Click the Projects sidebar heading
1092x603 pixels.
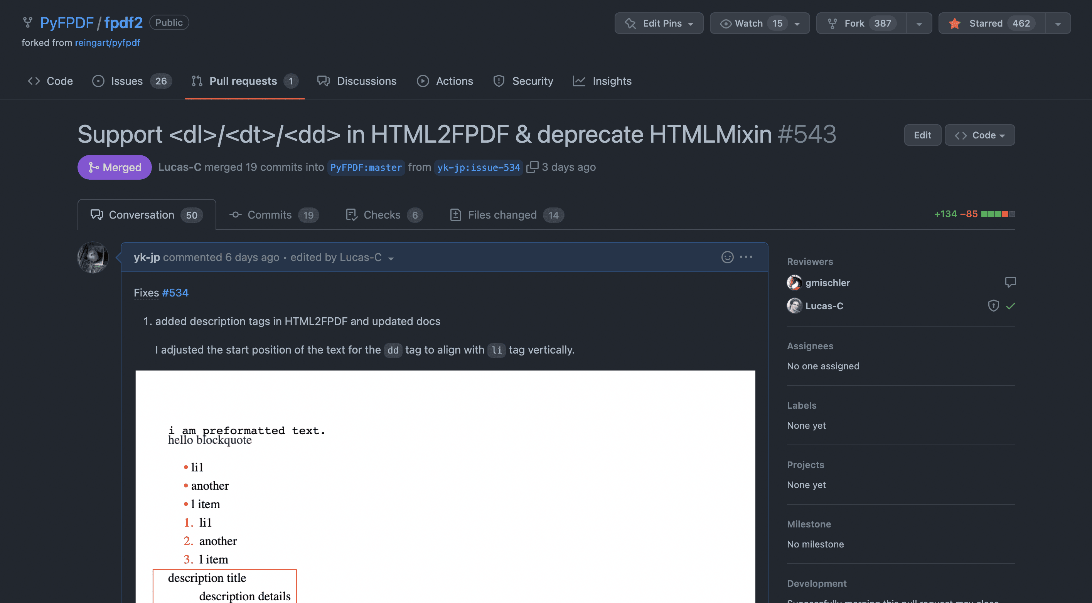pyautogui.click(x=806, y=465)
